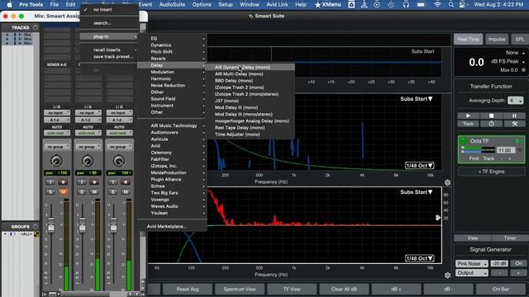Unmute the leftmost channel's orange M button

click(x=63, y=192)
